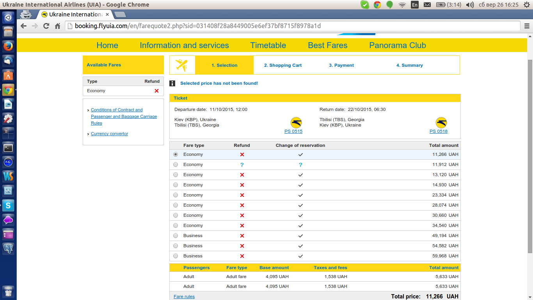
Task: Click the browser address bar
Action: pyautogui.click(x=293, y=26)
